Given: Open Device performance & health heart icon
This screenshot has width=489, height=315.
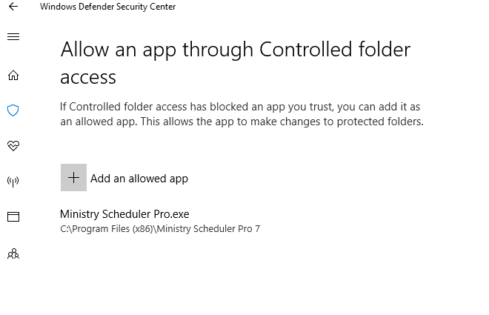Looking at the screenshot, I should pos(13,146).
